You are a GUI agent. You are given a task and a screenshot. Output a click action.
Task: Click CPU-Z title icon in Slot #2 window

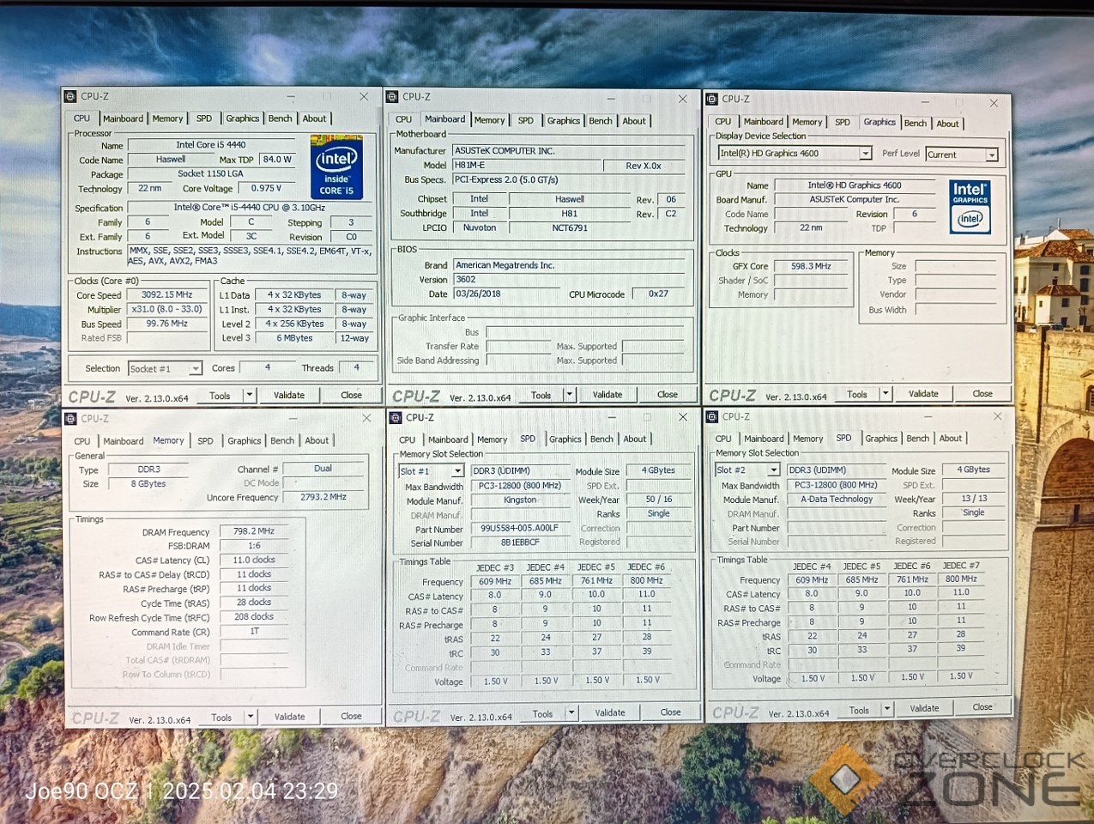[x=711, y=417]
